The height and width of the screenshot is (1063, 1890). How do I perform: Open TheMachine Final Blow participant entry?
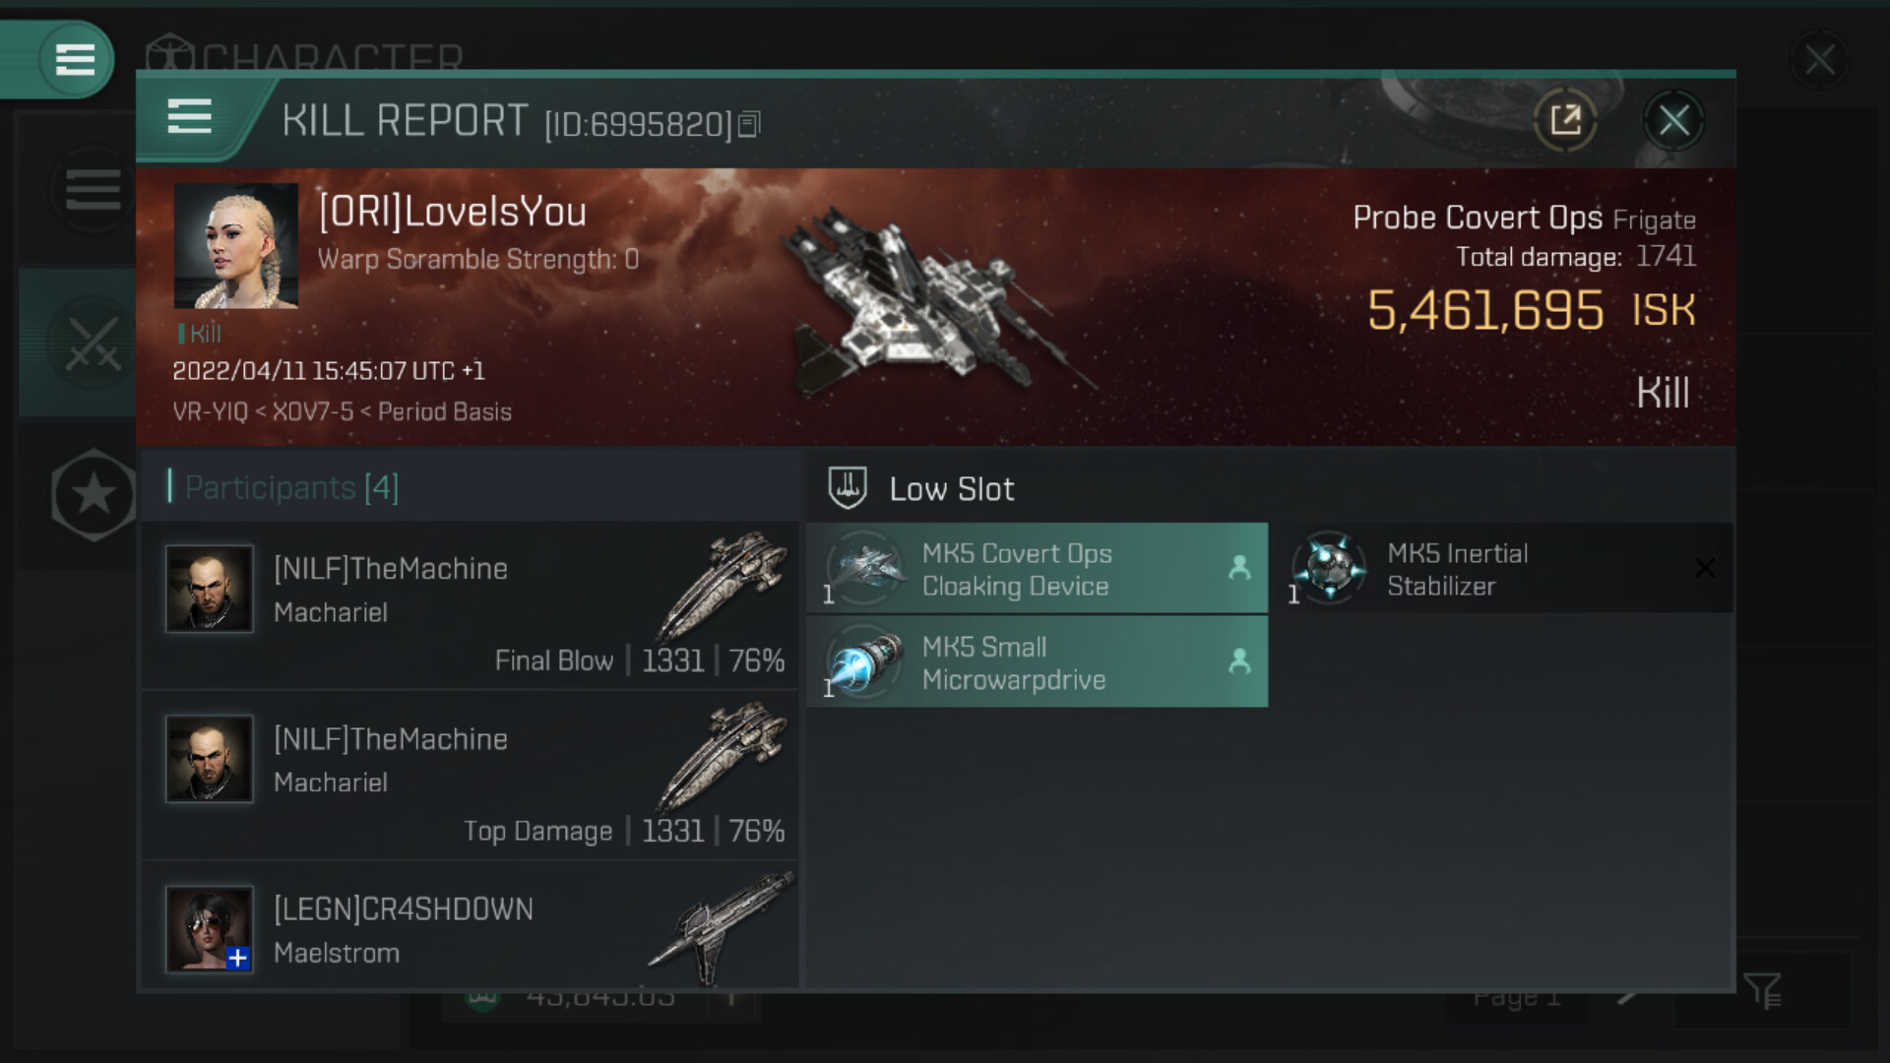(470, 604)
